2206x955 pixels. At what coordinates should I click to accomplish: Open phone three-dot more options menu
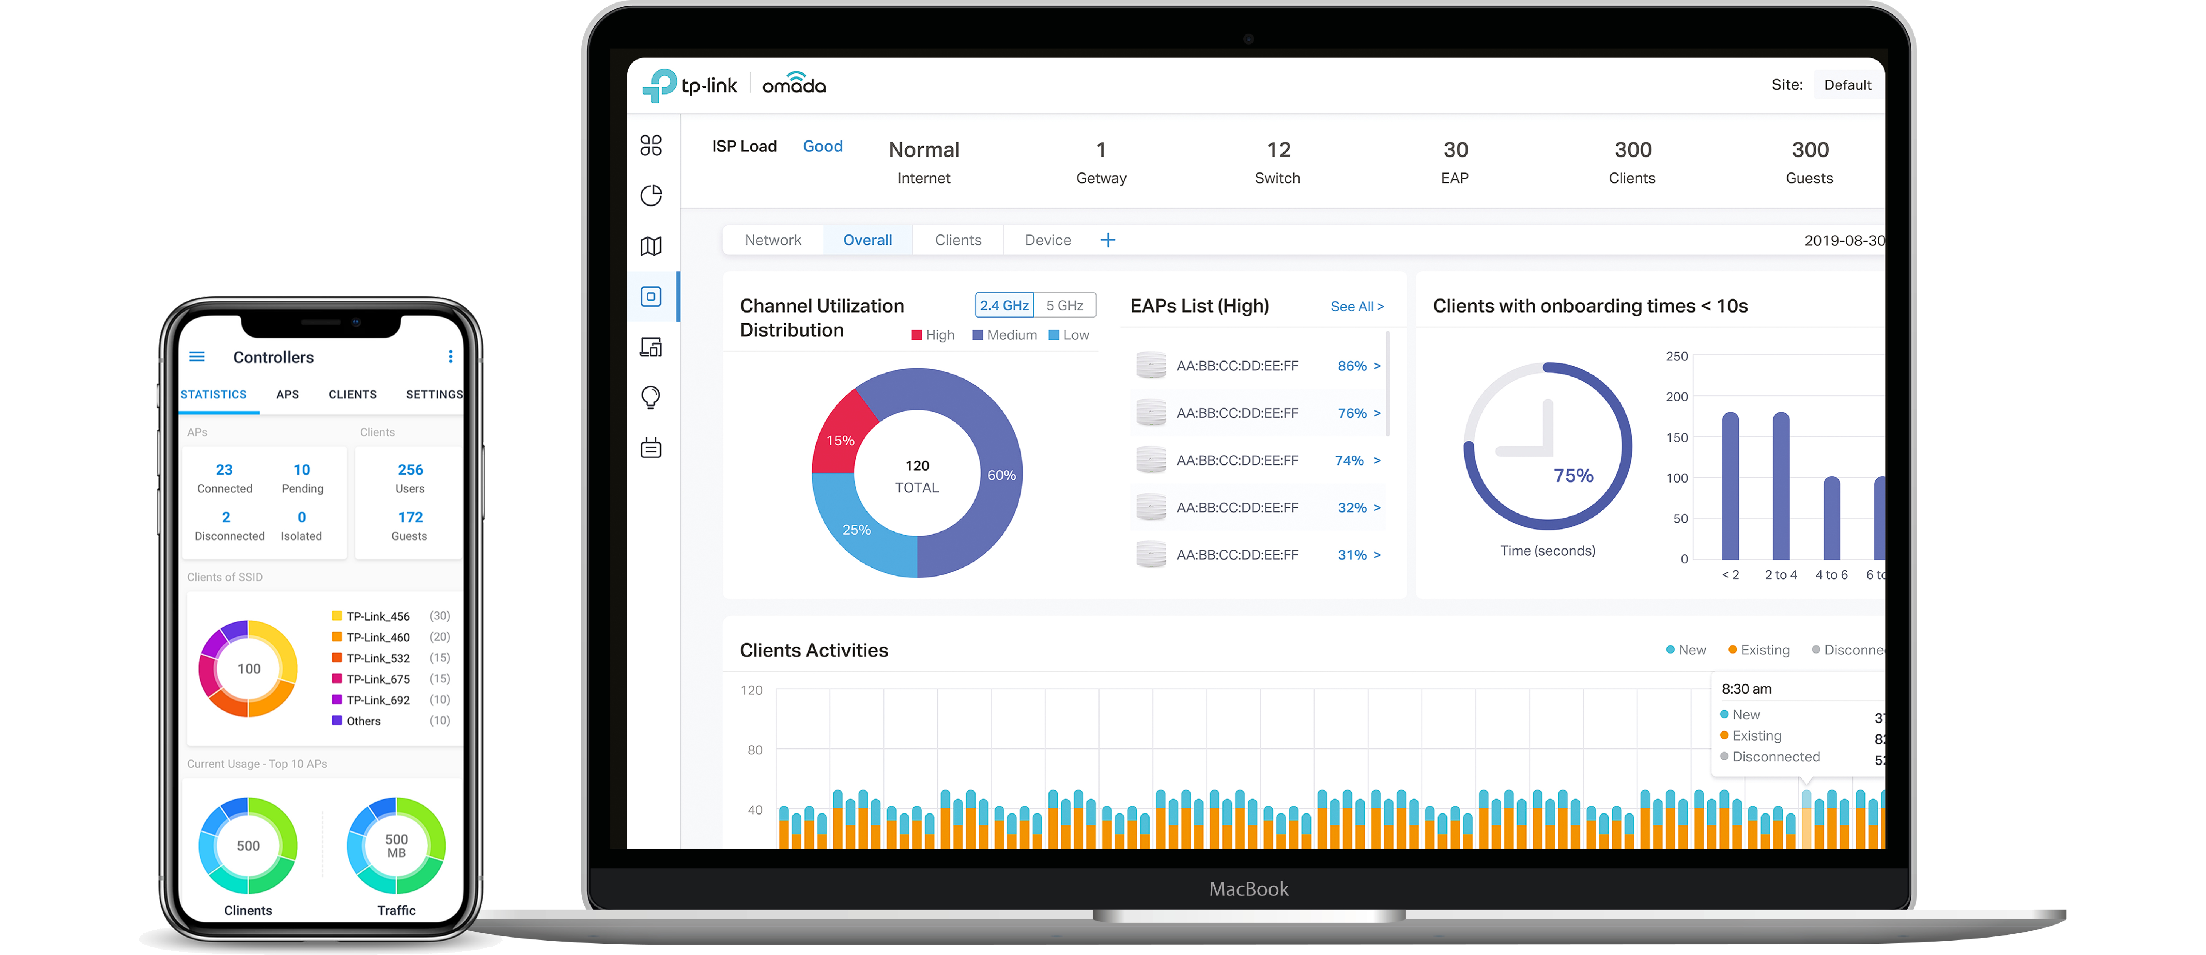click(450, 357)
